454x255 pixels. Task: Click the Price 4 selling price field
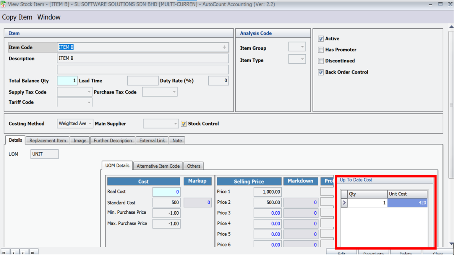267,224
